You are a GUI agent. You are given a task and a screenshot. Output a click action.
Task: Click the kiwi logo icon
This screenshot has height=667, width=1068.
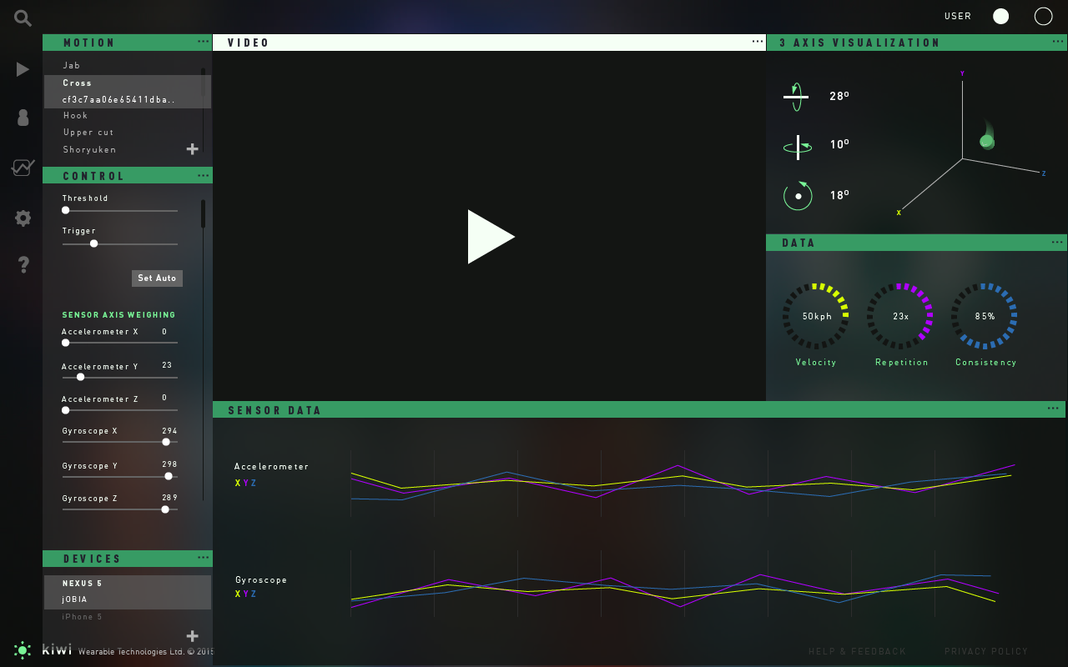tap(23, 649)
